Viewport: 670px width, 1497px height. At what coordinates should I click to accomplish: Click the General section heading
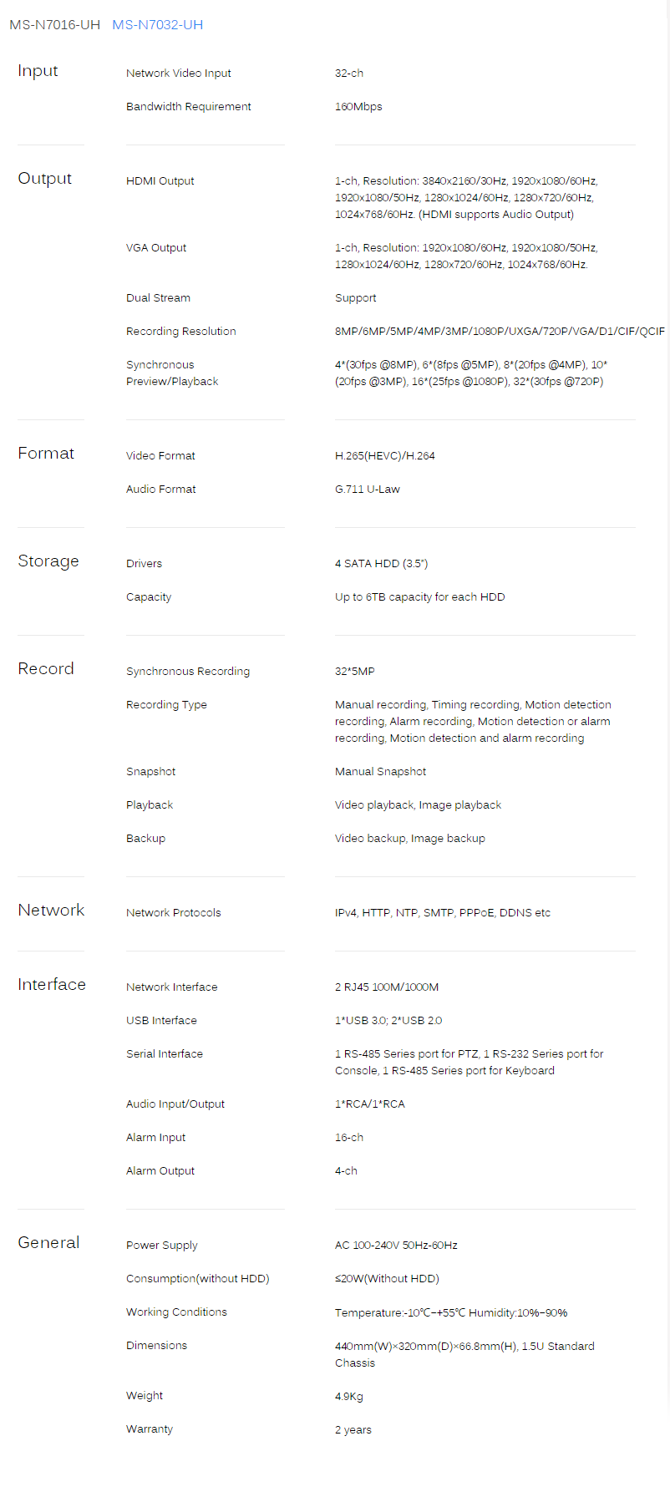coord(48,1243)
